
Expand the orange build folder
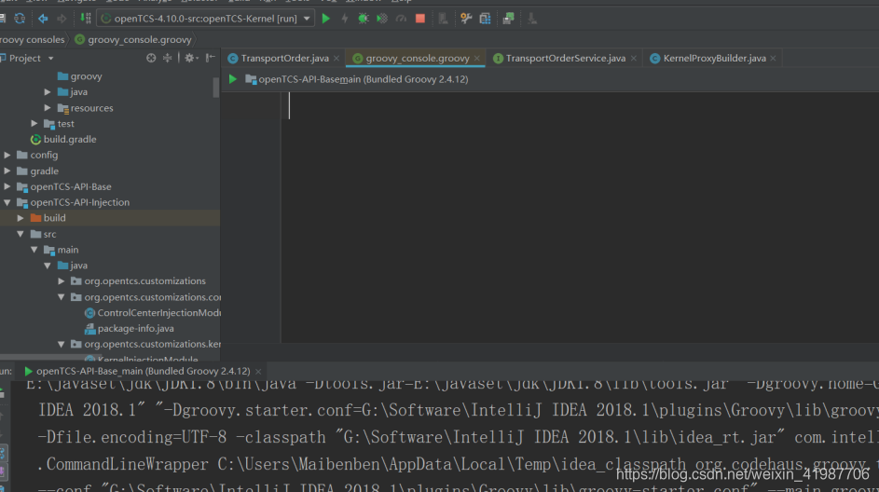21,218
